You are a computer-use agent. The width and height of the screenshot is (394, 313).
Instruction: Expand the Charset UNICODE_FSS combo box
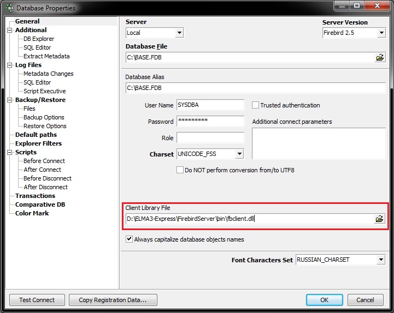click(x=239, y=154)
